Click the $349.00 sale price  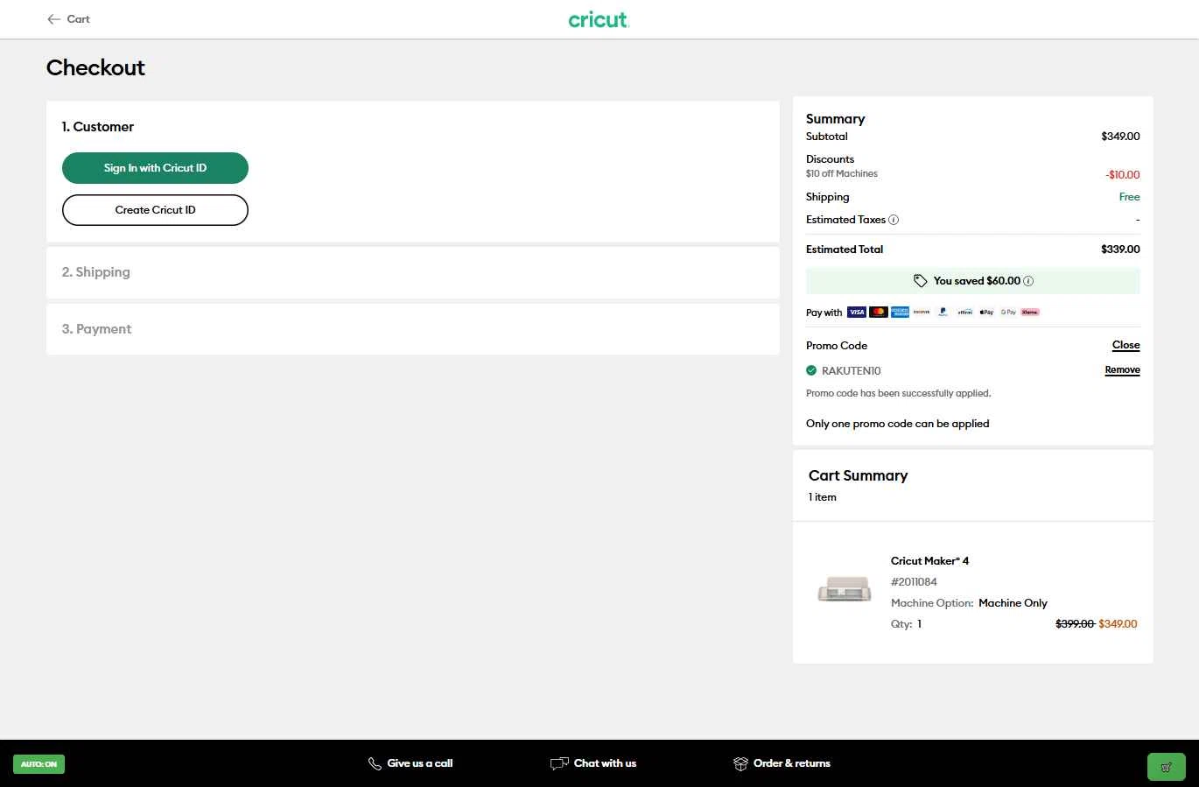[1118, 624]
